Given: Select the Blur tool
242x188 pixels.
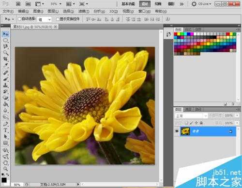Looking at the screenshot, I should (x=6, y=110).
